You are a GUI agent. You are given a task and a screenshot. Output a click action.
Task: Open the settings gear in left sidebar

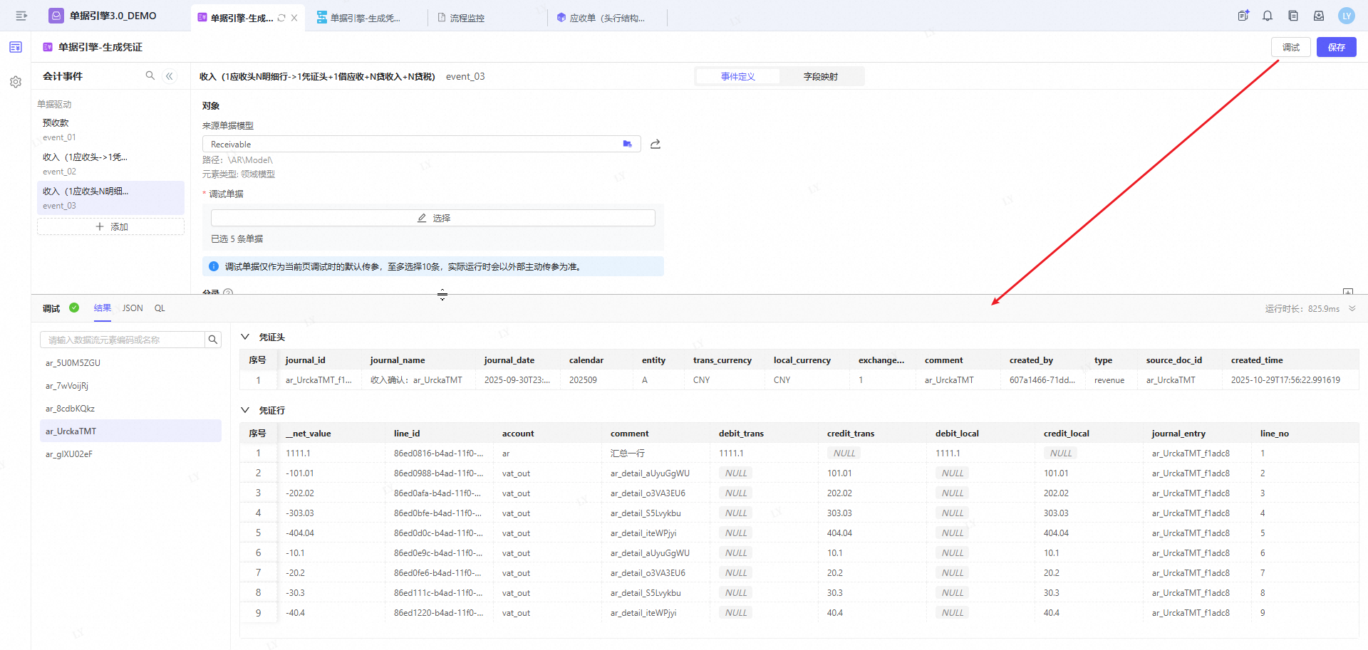[16, 82]
